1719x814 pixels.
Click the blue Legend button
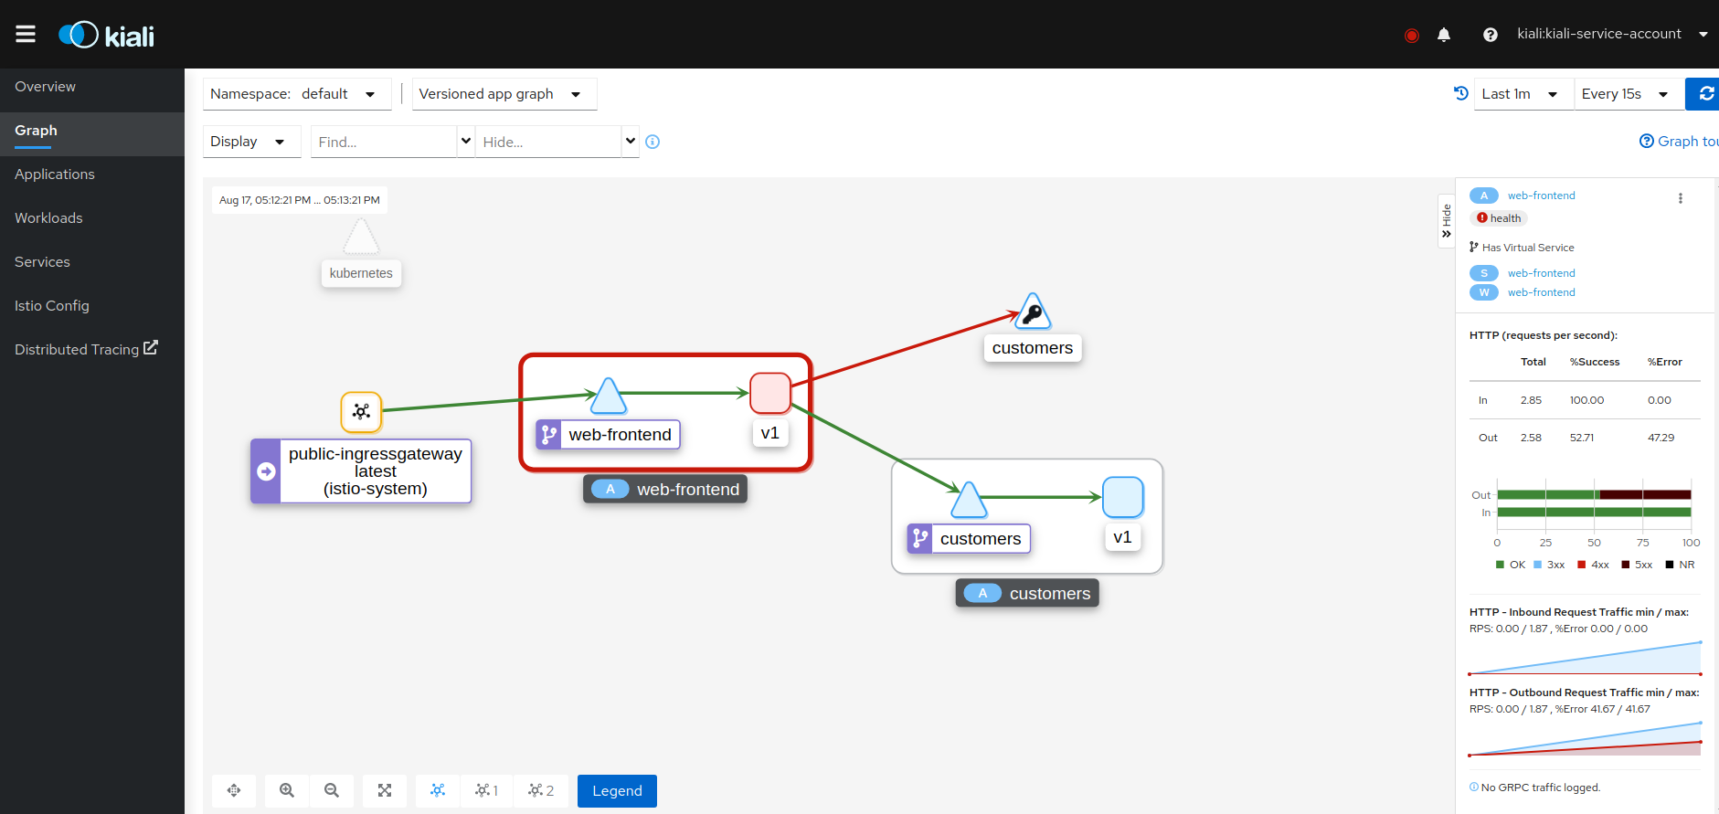pyautogui.click(x=617, y=790)
